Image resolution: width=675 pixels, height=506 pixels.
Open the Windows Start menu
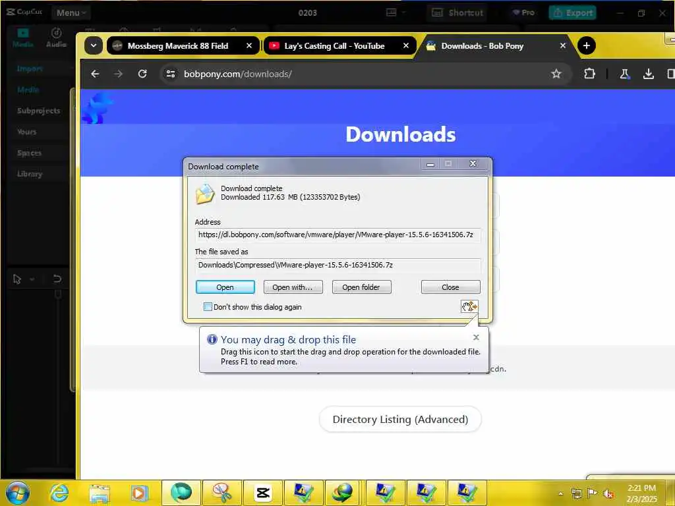point(18,493)
